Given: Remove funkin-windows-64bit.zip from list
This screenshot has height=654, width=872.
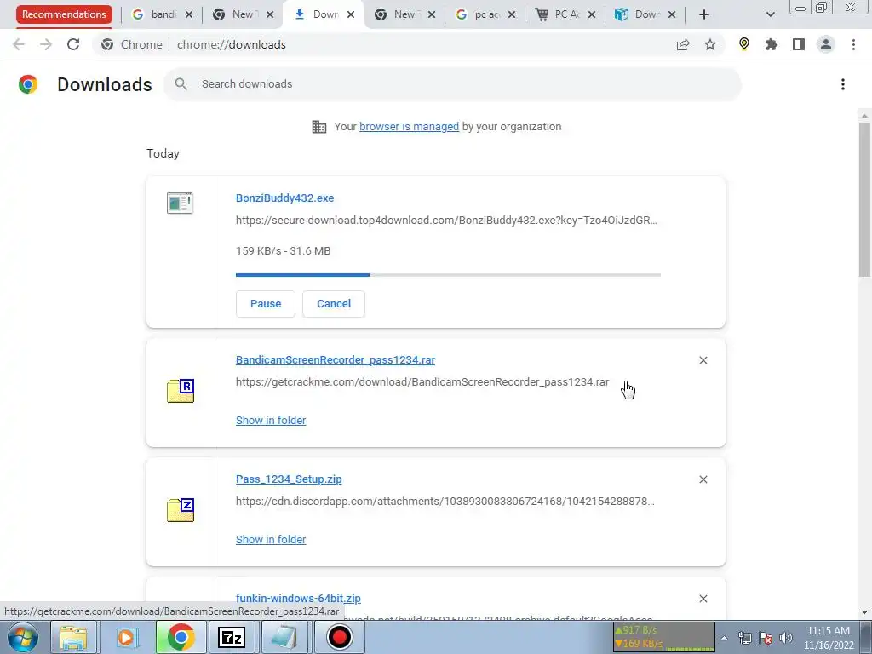Looking at the screenshot, I should (x=703, y=599).
